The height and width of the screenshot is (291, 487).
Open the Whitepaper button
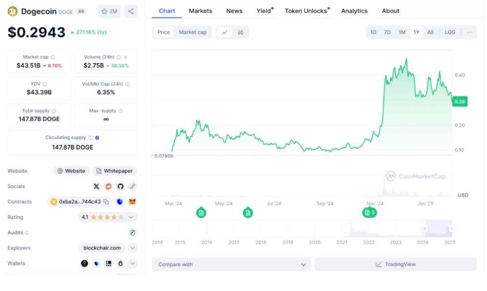pyautogui.click(x=115, y=171)
